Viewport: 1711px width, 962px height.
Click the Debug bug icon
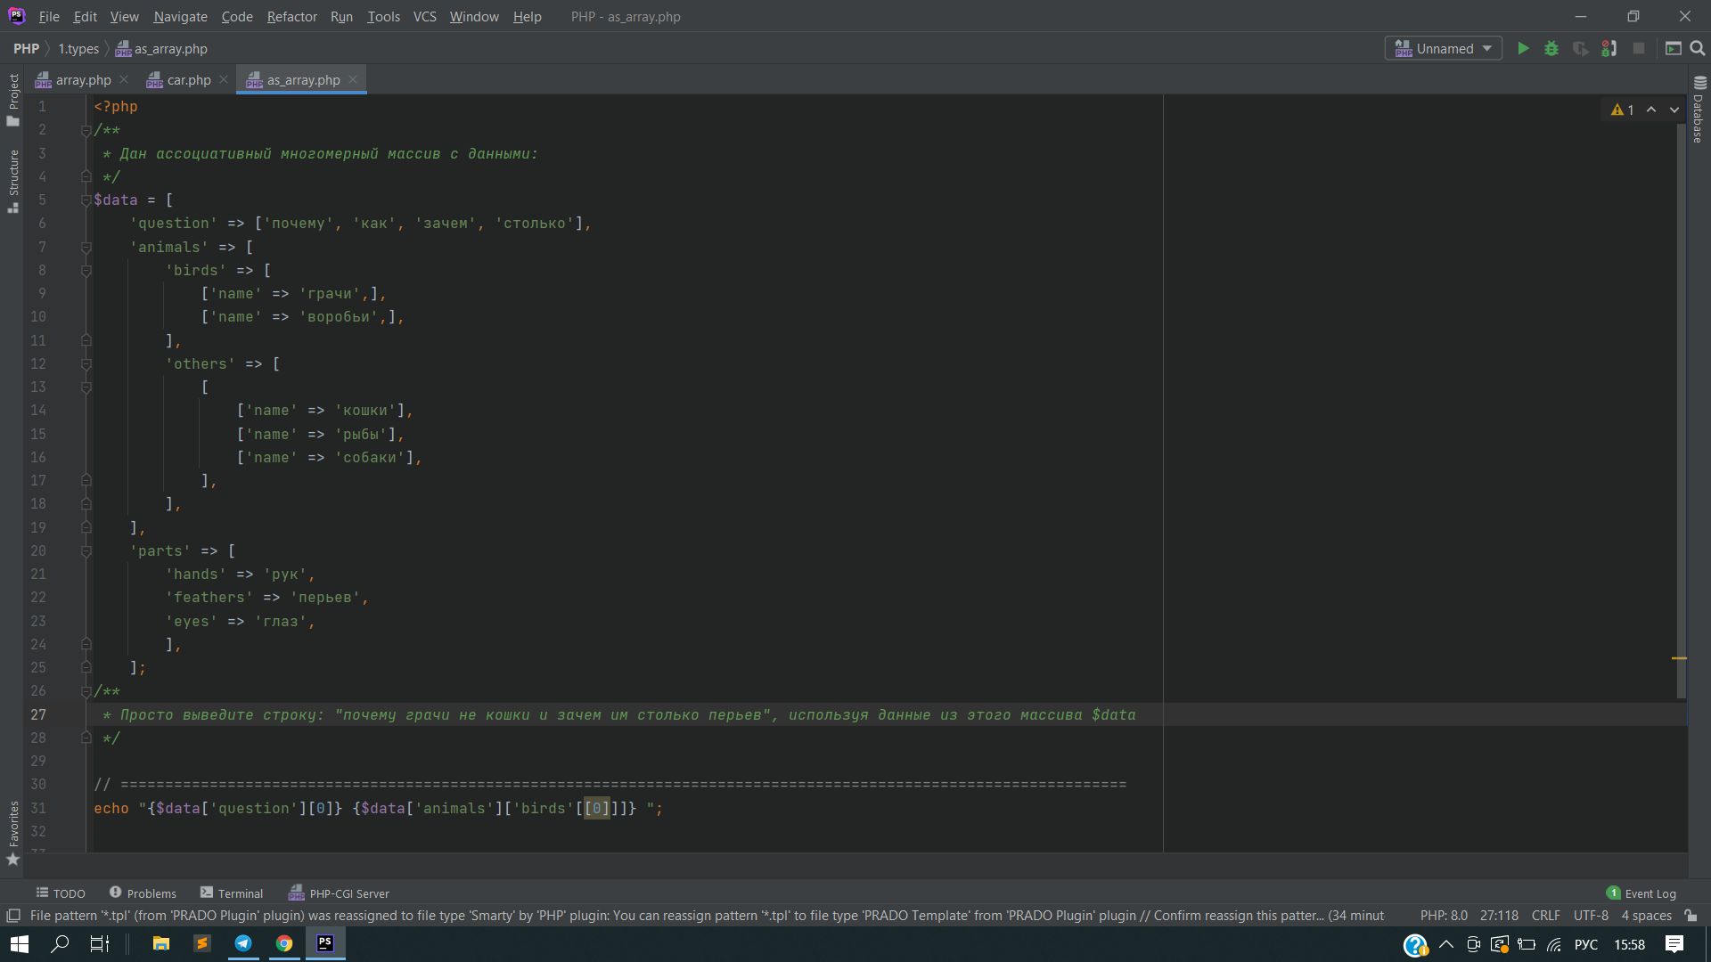1551,49
